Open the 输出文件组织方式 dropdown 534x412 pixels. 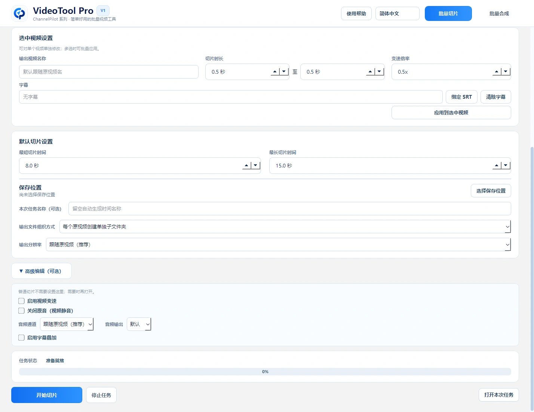[285, 227]
